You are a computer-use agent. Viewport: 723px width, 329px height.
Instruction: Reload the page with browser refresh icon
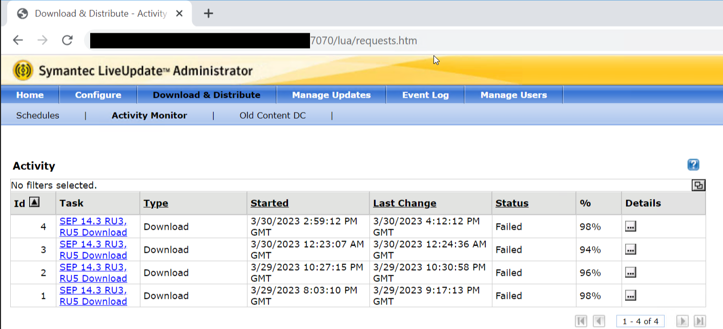click(x=67, y=40)
